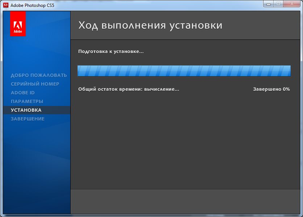The image size is (303, 217).
Task: Click the red Adobe logo in sidebar
Action: [18, 24]
